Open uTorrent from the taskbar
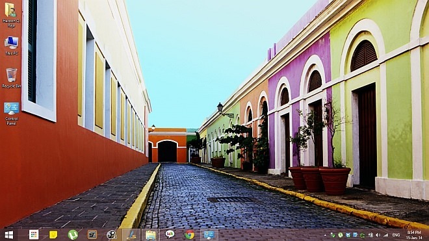 73,235
